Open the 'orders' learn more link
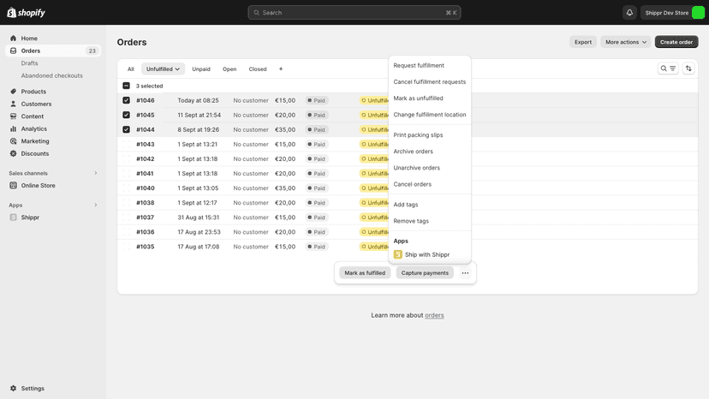 [x=434, y=315]
